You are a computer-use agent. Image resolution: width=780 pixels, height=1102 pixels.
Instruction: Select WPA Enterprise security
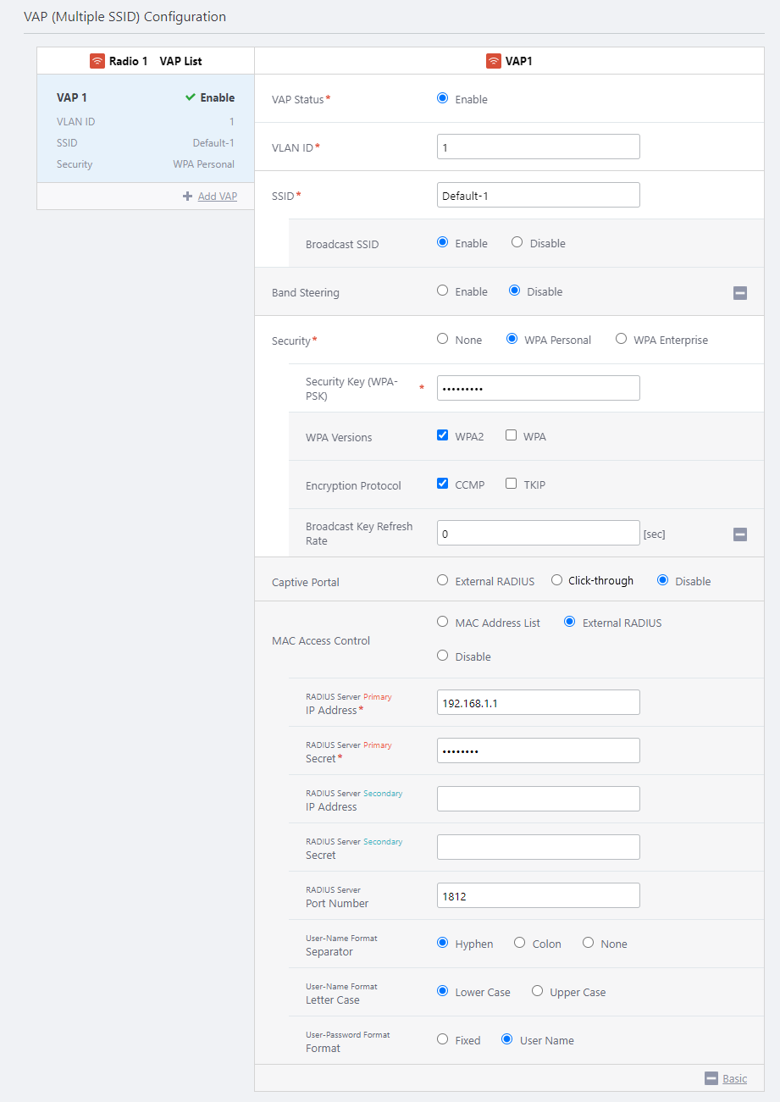click(x=621, y=339)
